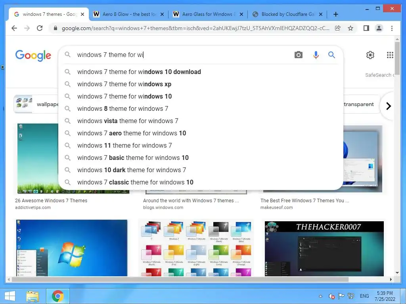Select 'windows 7 aero theme for windows 10'
This screenshot has width=406, height=304.
tap(201, 133)
